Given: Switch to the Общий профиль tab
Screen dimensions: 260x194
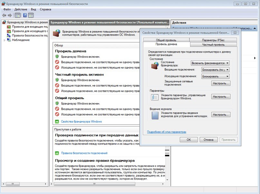Looking at the screenshot, I should click(x=166, y=40).
